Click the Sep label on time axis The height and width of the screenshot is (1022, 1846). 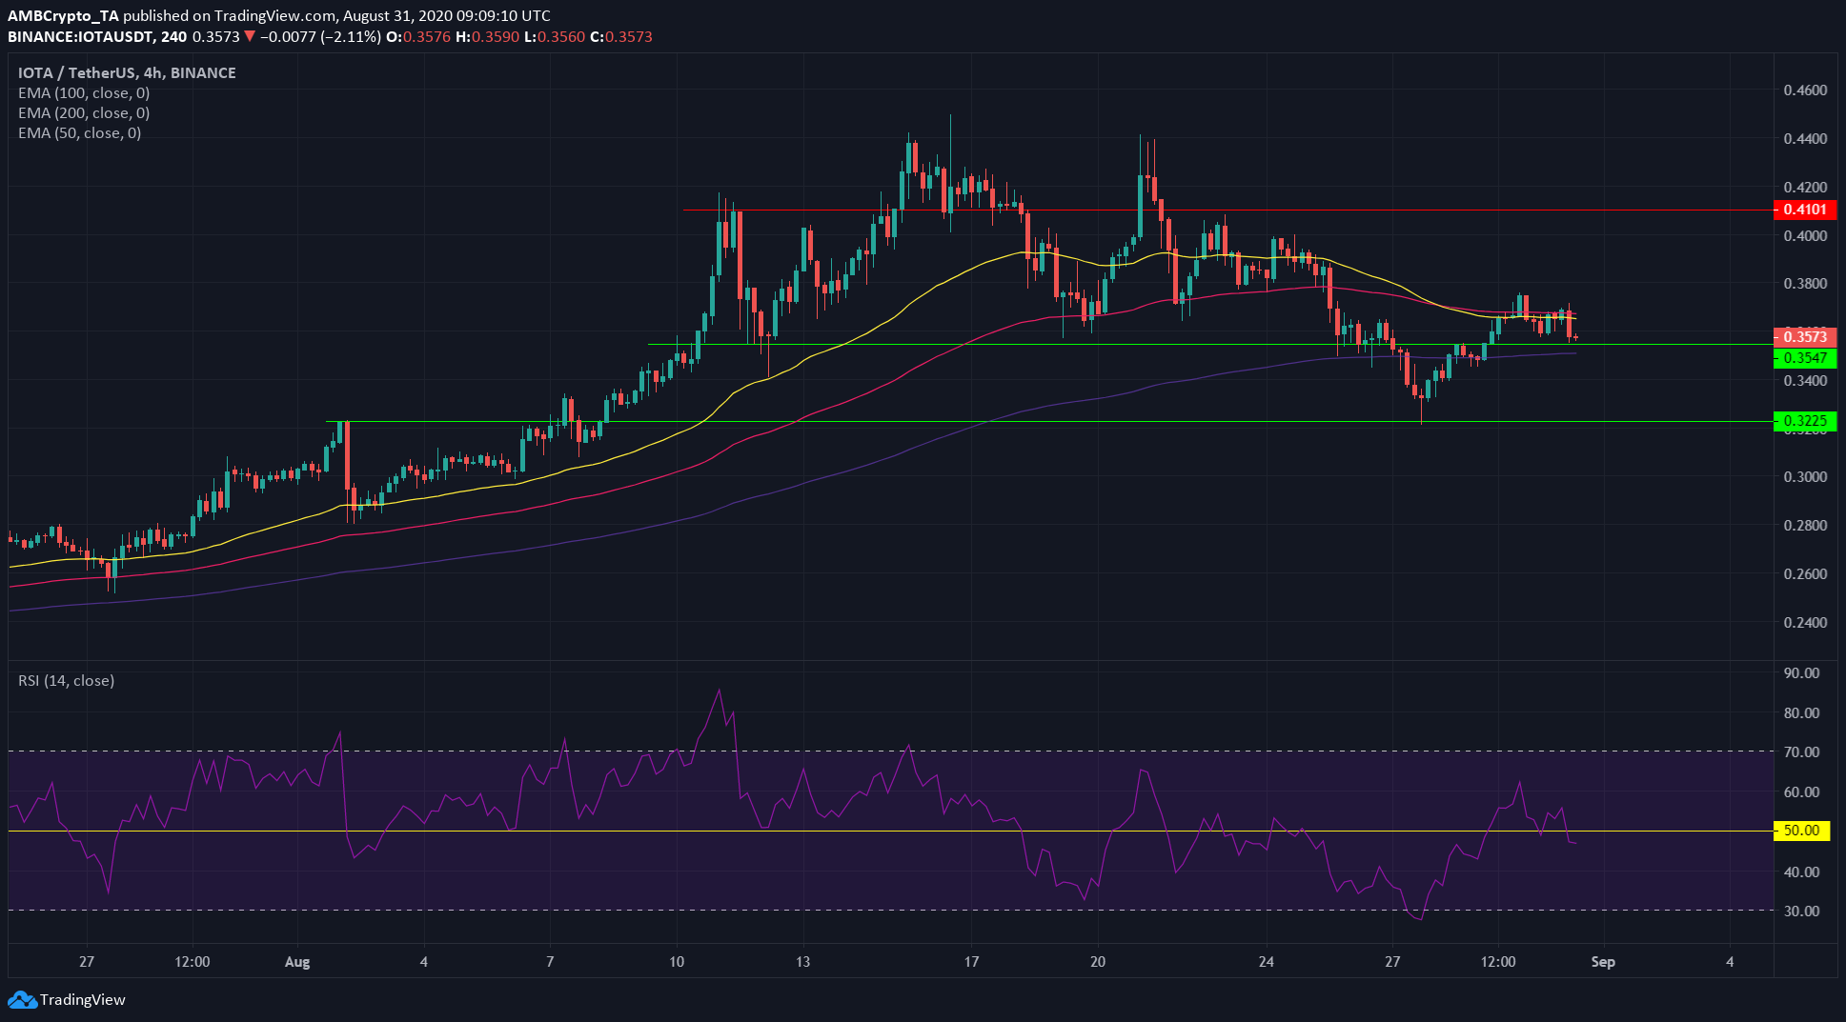pos(1603,962)
